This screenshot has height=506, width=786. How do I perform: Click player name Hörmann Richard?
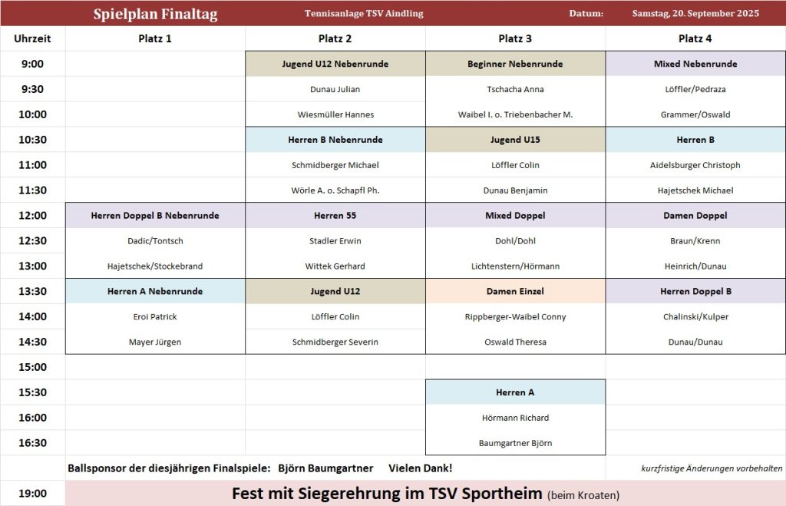point(515,418)
